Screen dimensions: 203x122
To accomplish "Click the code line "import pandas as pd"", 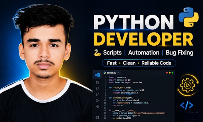I will tap(120, 80).
